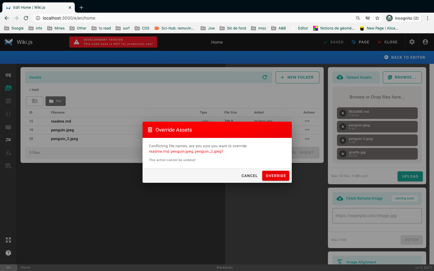This screenshot has width=434, height=271.
Task: Open the BROWSE... file picker
Action: point(402,77)
